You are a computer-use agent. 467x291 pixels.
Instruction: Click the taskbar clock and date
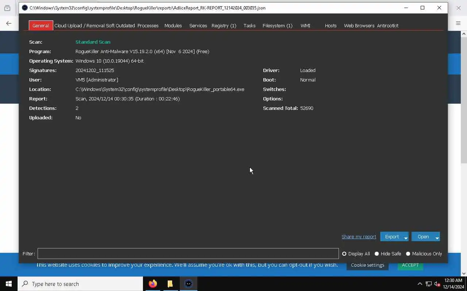(x=454, y=284)
